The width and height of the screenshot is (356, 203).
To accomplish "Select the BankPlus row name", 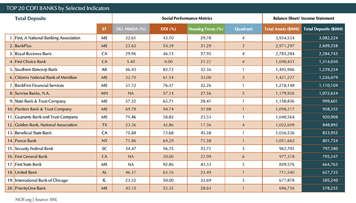I will point(23,45).
